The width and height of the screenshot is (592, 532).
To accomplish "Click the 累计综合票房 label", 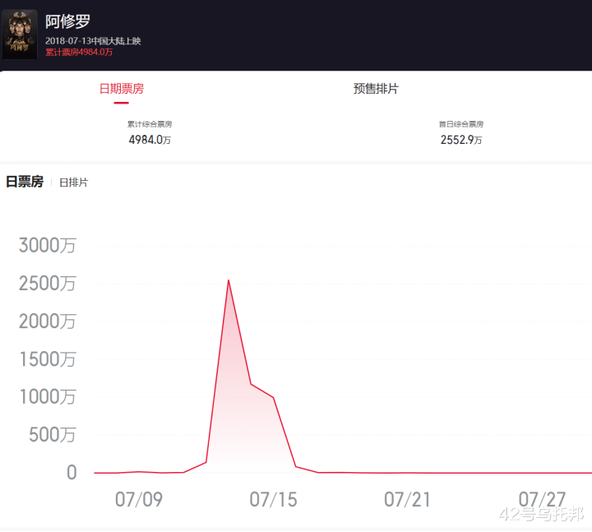I will [x=150, y=124].
